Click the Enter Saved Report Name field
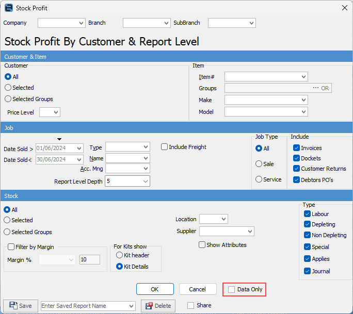Viewport: 353px width, 314px height. click(83, 306)
